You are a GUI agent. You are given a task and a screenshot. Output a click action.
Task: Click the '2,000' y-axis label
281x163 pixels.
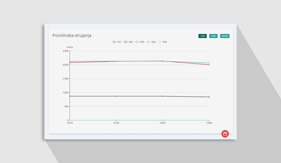pos(66,65)
